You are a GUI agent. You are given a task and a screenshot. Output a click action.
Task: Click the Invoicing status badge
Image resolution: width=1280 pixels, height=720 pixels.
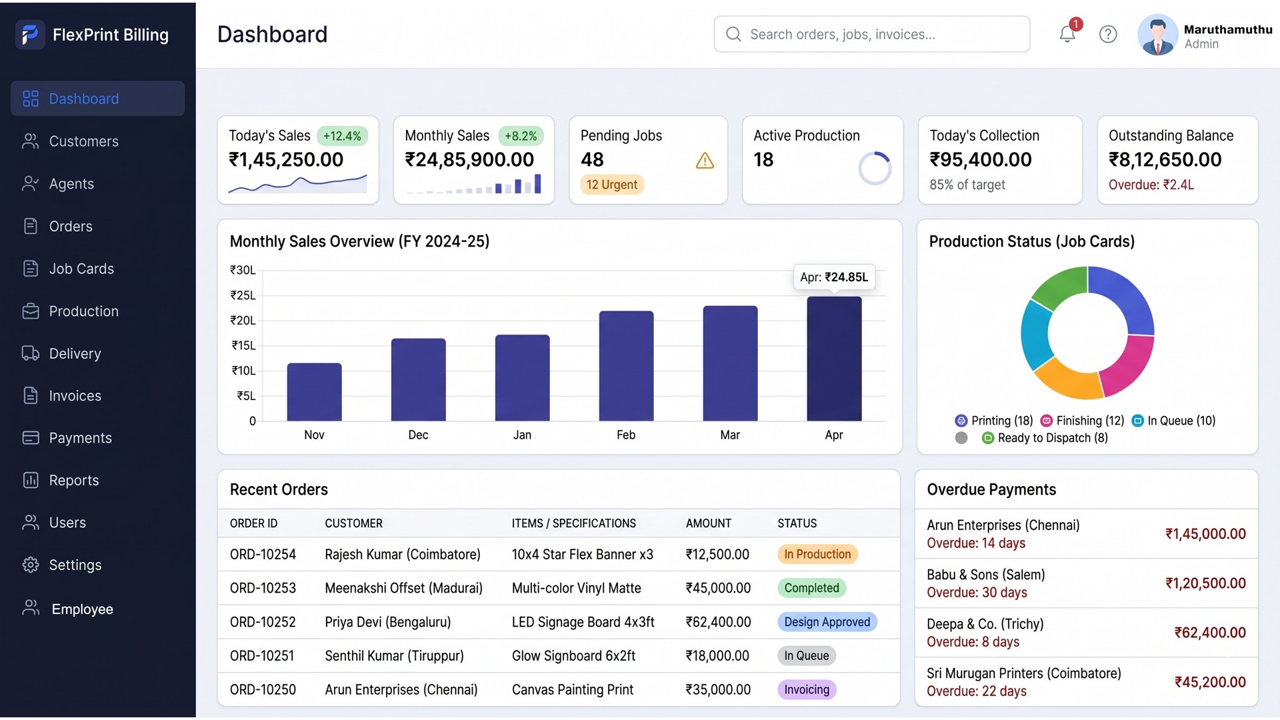pos(807,689)
